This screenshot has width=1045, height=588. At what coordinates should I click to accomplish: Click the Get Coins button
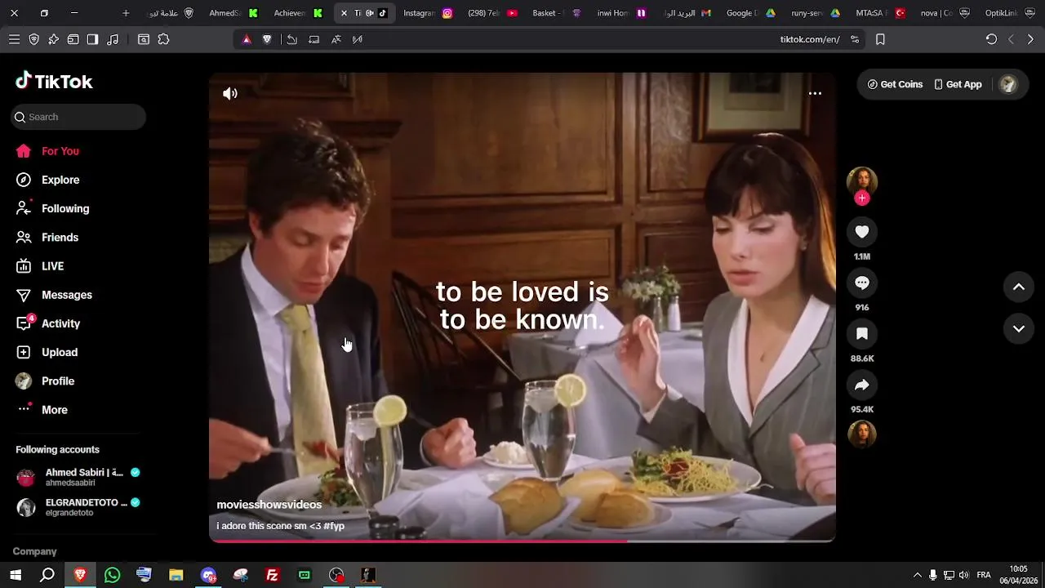tap(895, 84)
